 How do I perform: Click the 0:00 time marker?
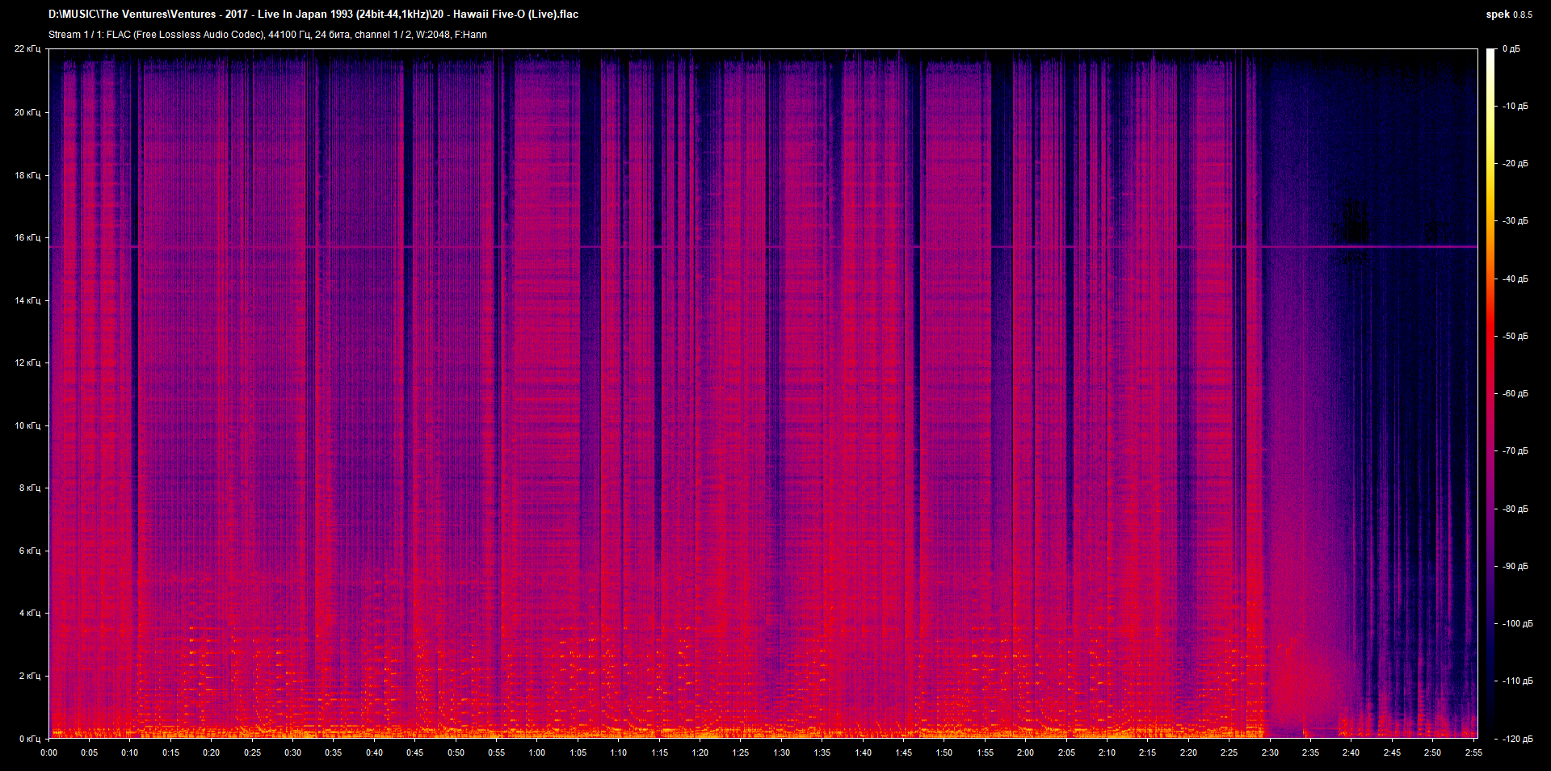click(x=50, y=753)
